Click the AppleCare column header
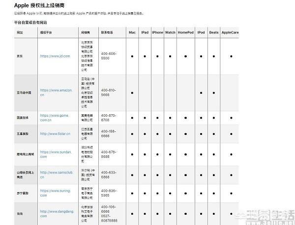295x225 pixels. click(x=230, y=32)
